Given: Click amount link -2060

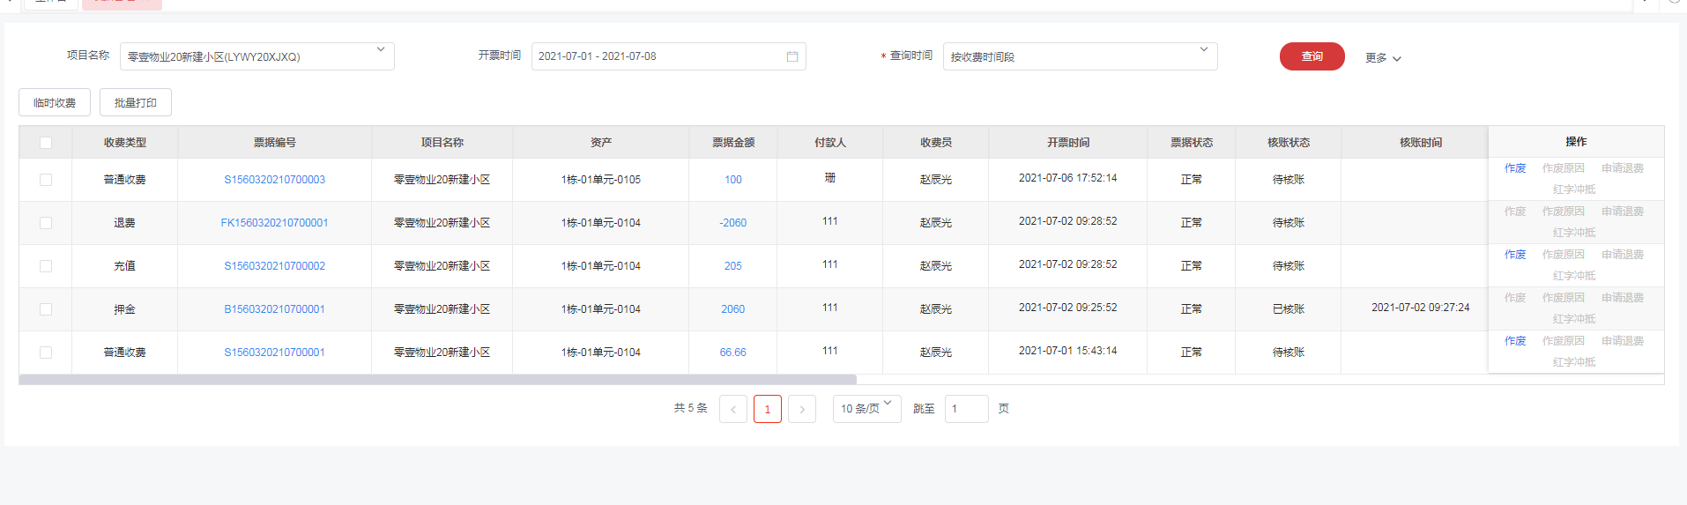Looking at the screenshot, I should pyautogui.click(x=733, y=223).
